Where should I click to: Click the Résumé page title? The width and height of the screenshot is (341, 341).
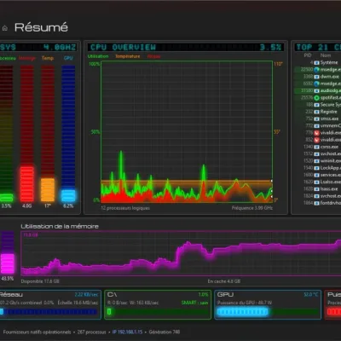[41, 27]
